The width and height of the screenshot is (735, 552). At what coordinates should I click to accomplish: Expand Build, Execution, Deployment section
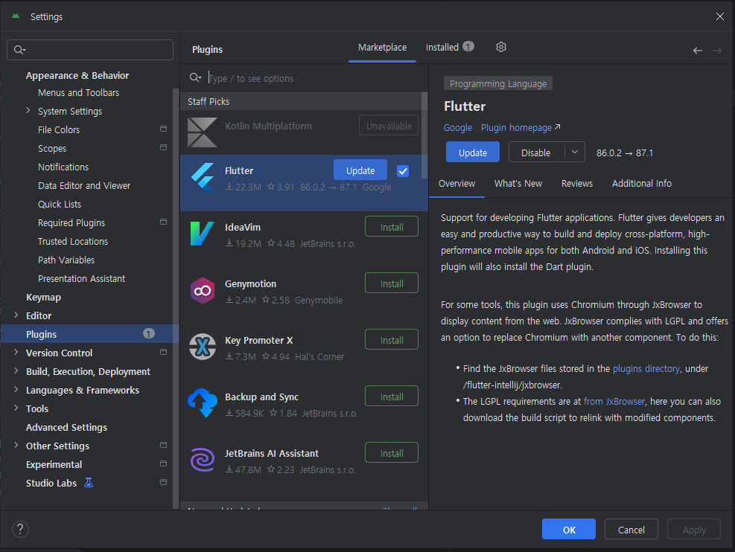[16, 370]
